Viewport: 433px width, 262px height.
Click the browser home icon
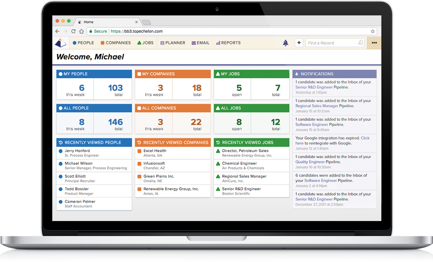point(81,31)
